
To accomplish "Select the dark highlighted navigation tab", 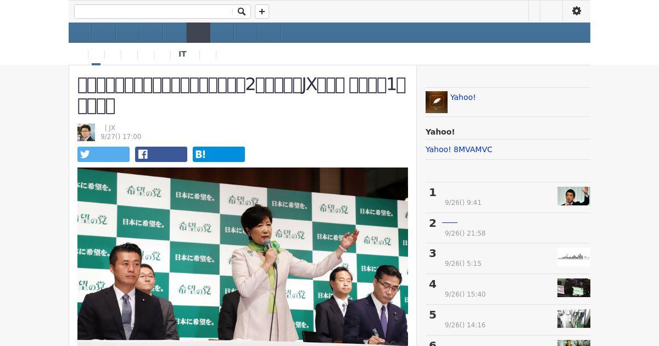I will tap(198, 33).
